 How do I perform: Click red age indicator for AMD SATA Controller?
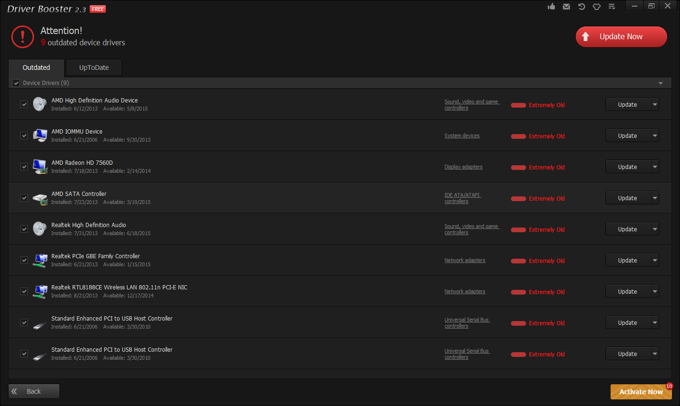pyautogui.click(x=518, y=199)
